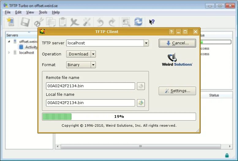238x161 pixels.
Task: Click the What's This help cursor icon
Action: click(x=152, y=22)
